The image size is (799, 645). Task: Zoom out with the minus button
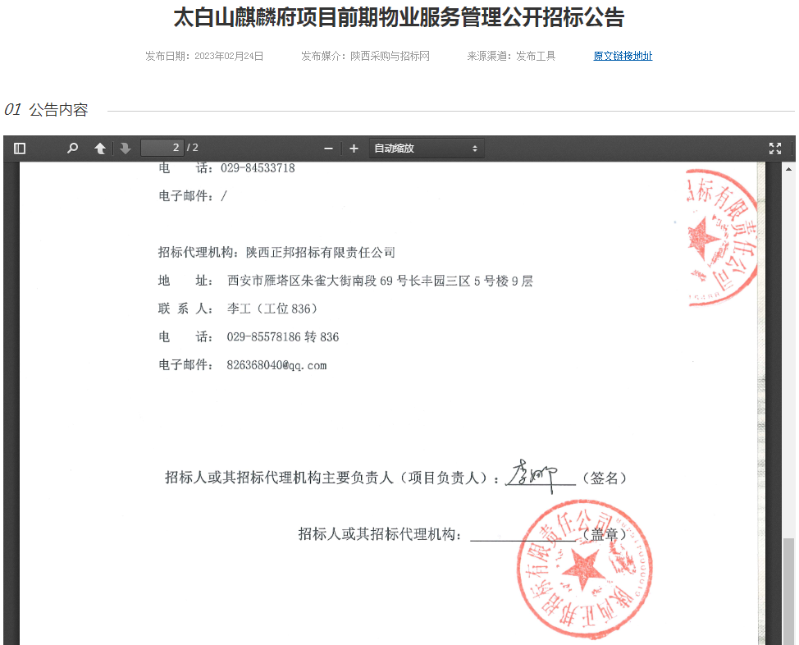328,149
